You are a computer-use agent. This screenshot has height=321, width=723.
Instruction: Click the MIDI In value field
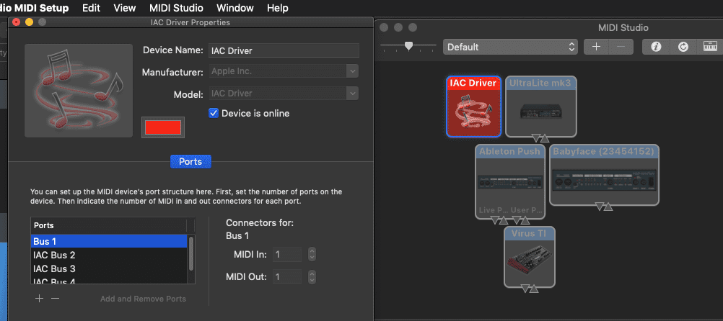286,254
